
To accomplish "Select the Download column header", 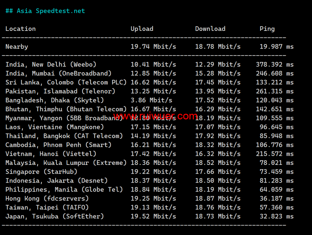I will pyautogui.click(x=210, y=29).
